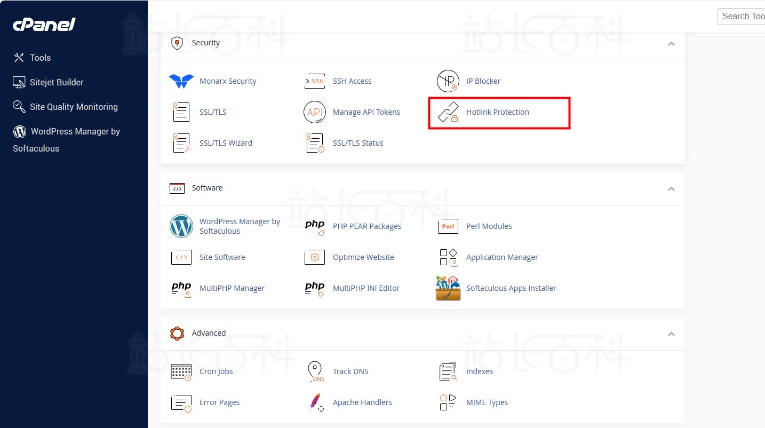Click the Manage API Tokens icon
This screenshot has width=765, height=428.
coord(314,112)
